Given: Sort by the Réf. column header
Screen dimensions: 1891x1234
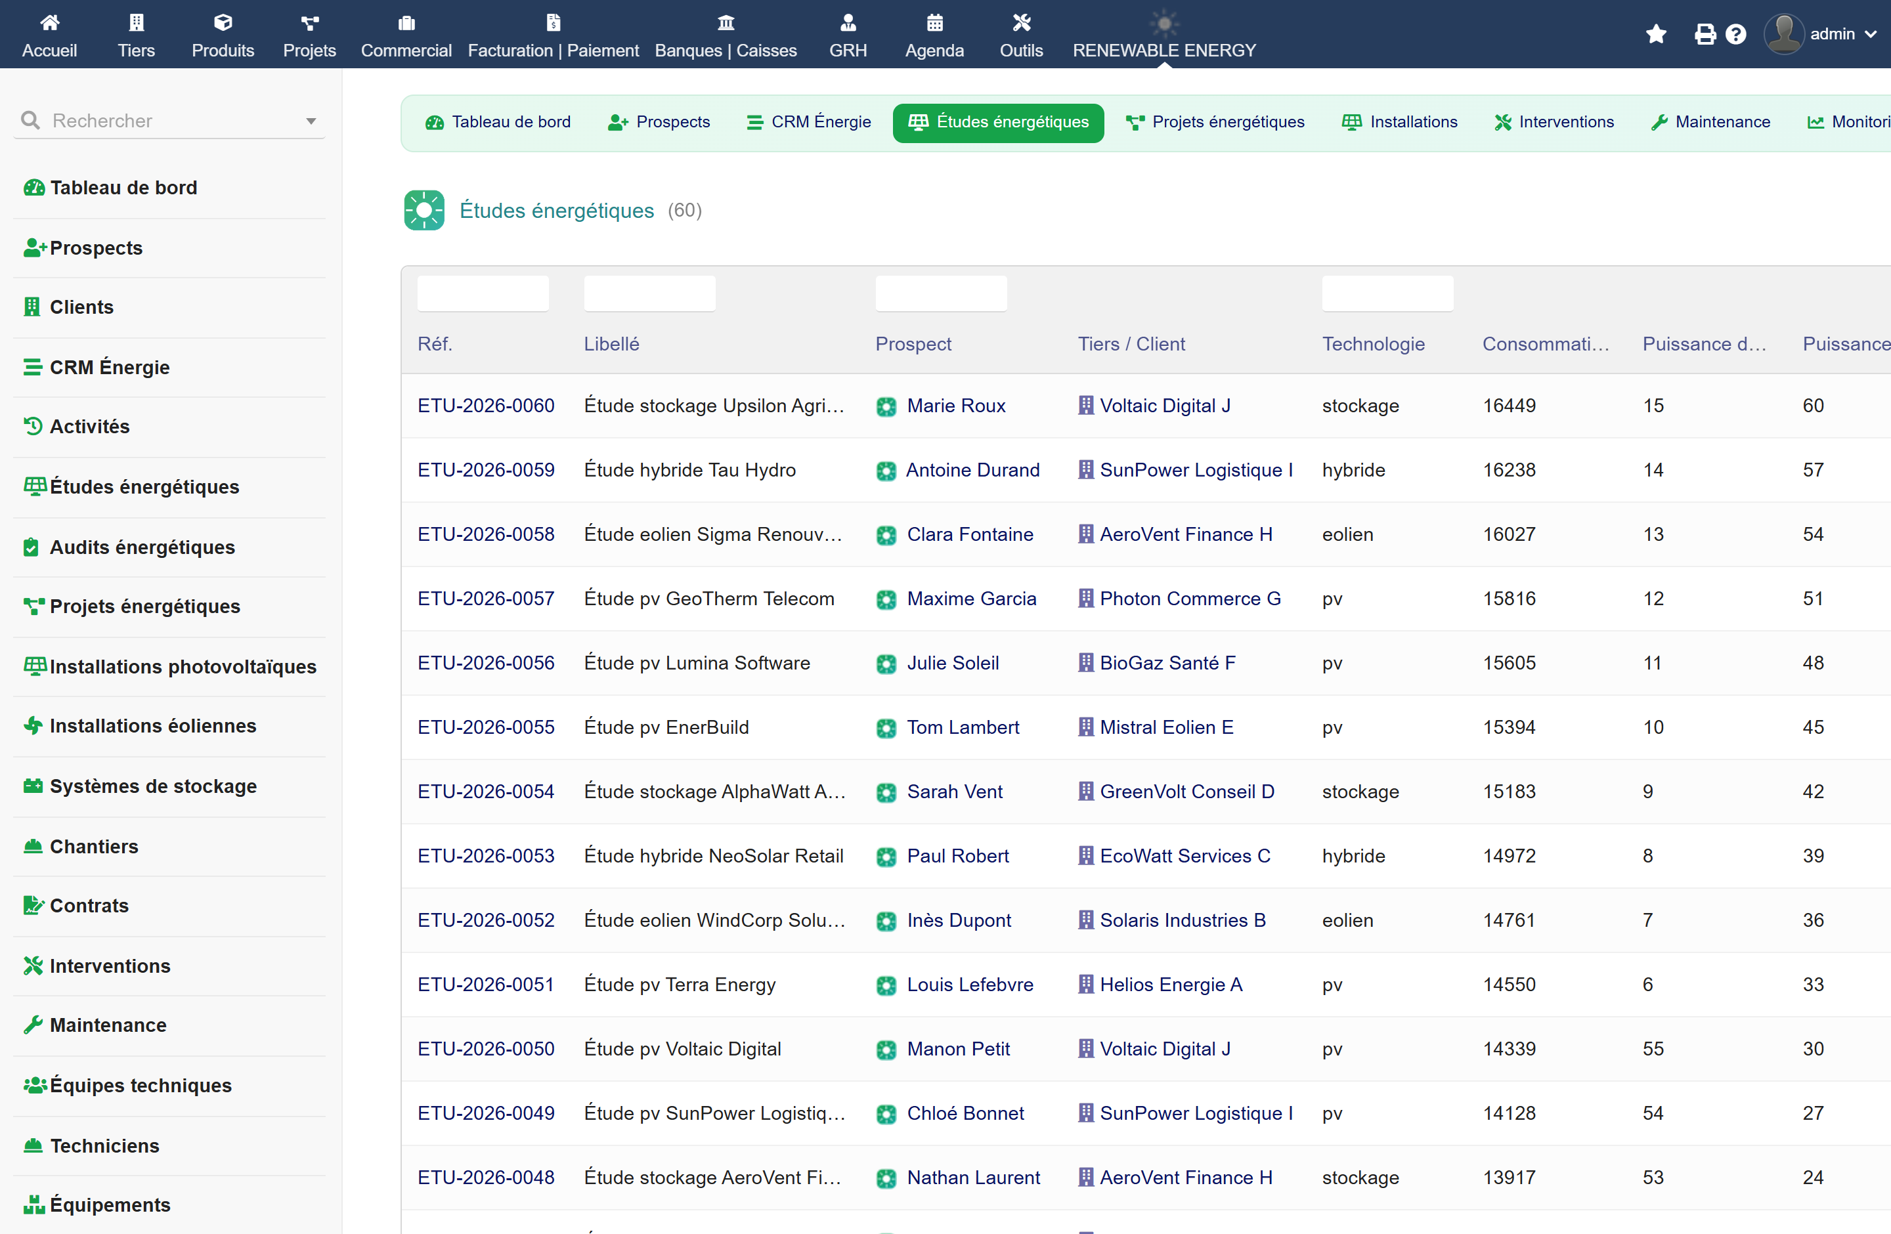Looking at the screenshot, I should tap(435, 344).
